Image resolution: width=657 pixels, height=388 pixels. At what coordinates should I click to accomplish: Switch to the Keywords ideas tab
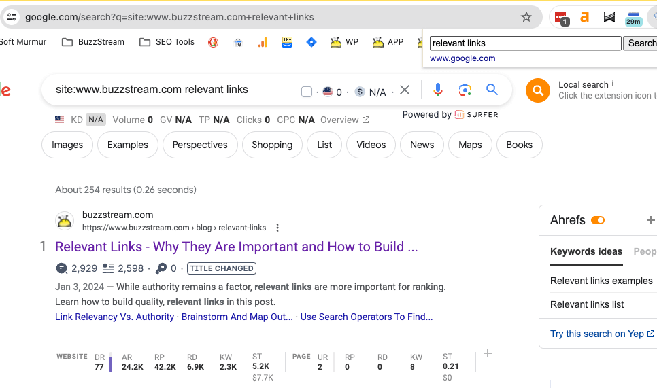coord(586,251)
